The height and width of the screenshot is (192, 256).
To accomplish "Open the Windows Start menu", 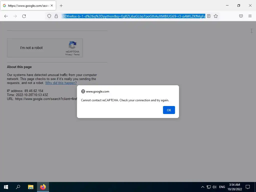I will (6, 187).
